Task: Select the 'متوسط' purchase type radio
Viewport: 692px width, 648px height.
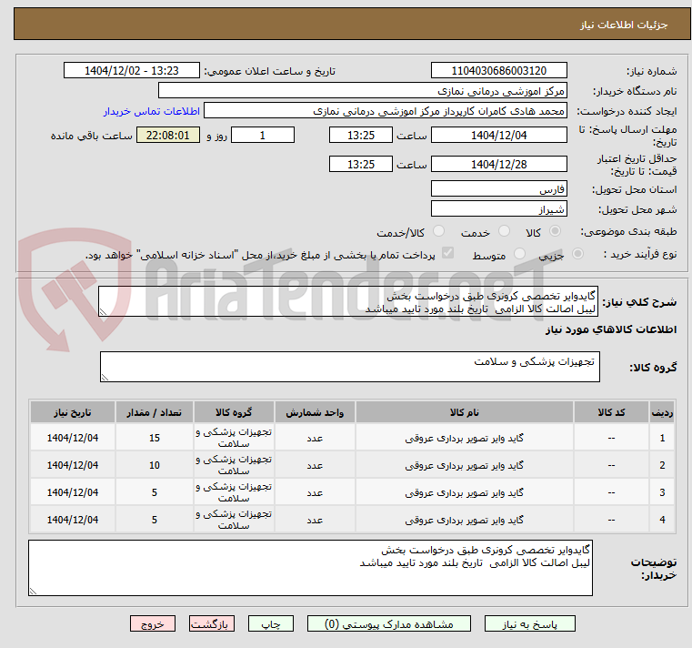Action: pyautogui.click(x=520, y=254)
